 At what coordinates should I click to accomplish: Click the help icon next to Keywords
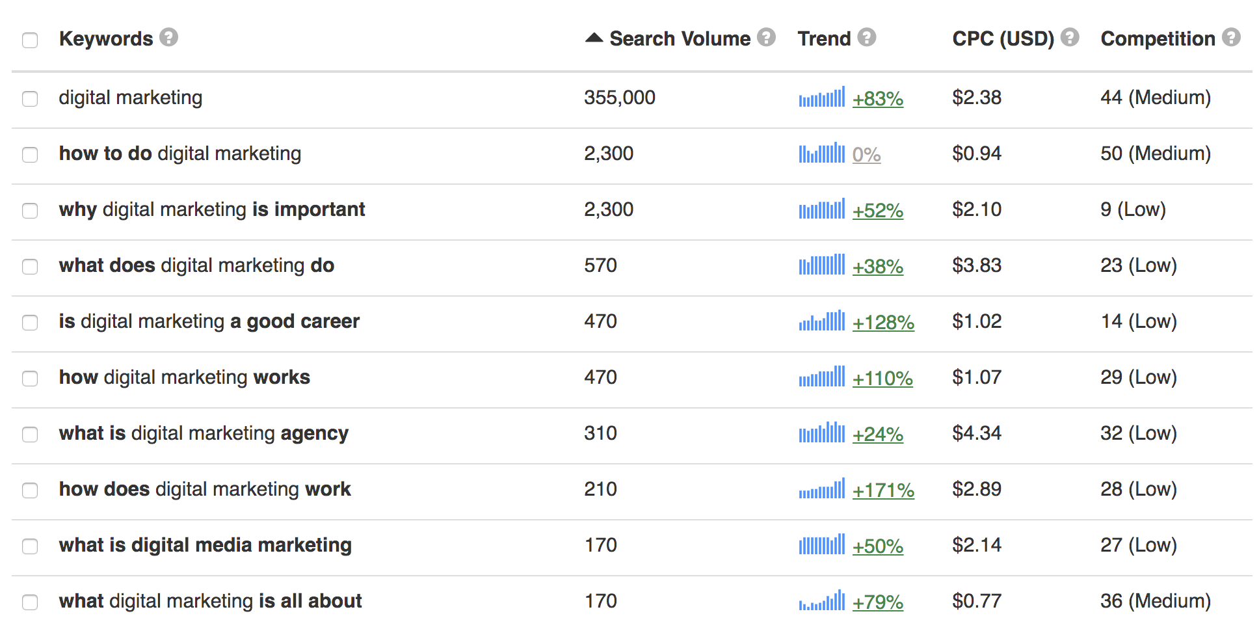tap(168, 38)
